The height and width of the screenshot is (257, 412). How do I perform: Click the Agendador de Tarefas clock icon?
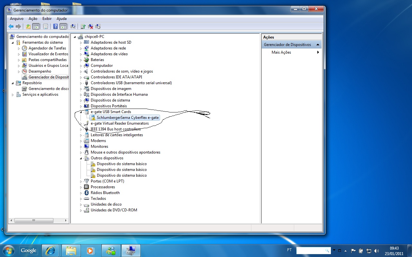point(24,48)
